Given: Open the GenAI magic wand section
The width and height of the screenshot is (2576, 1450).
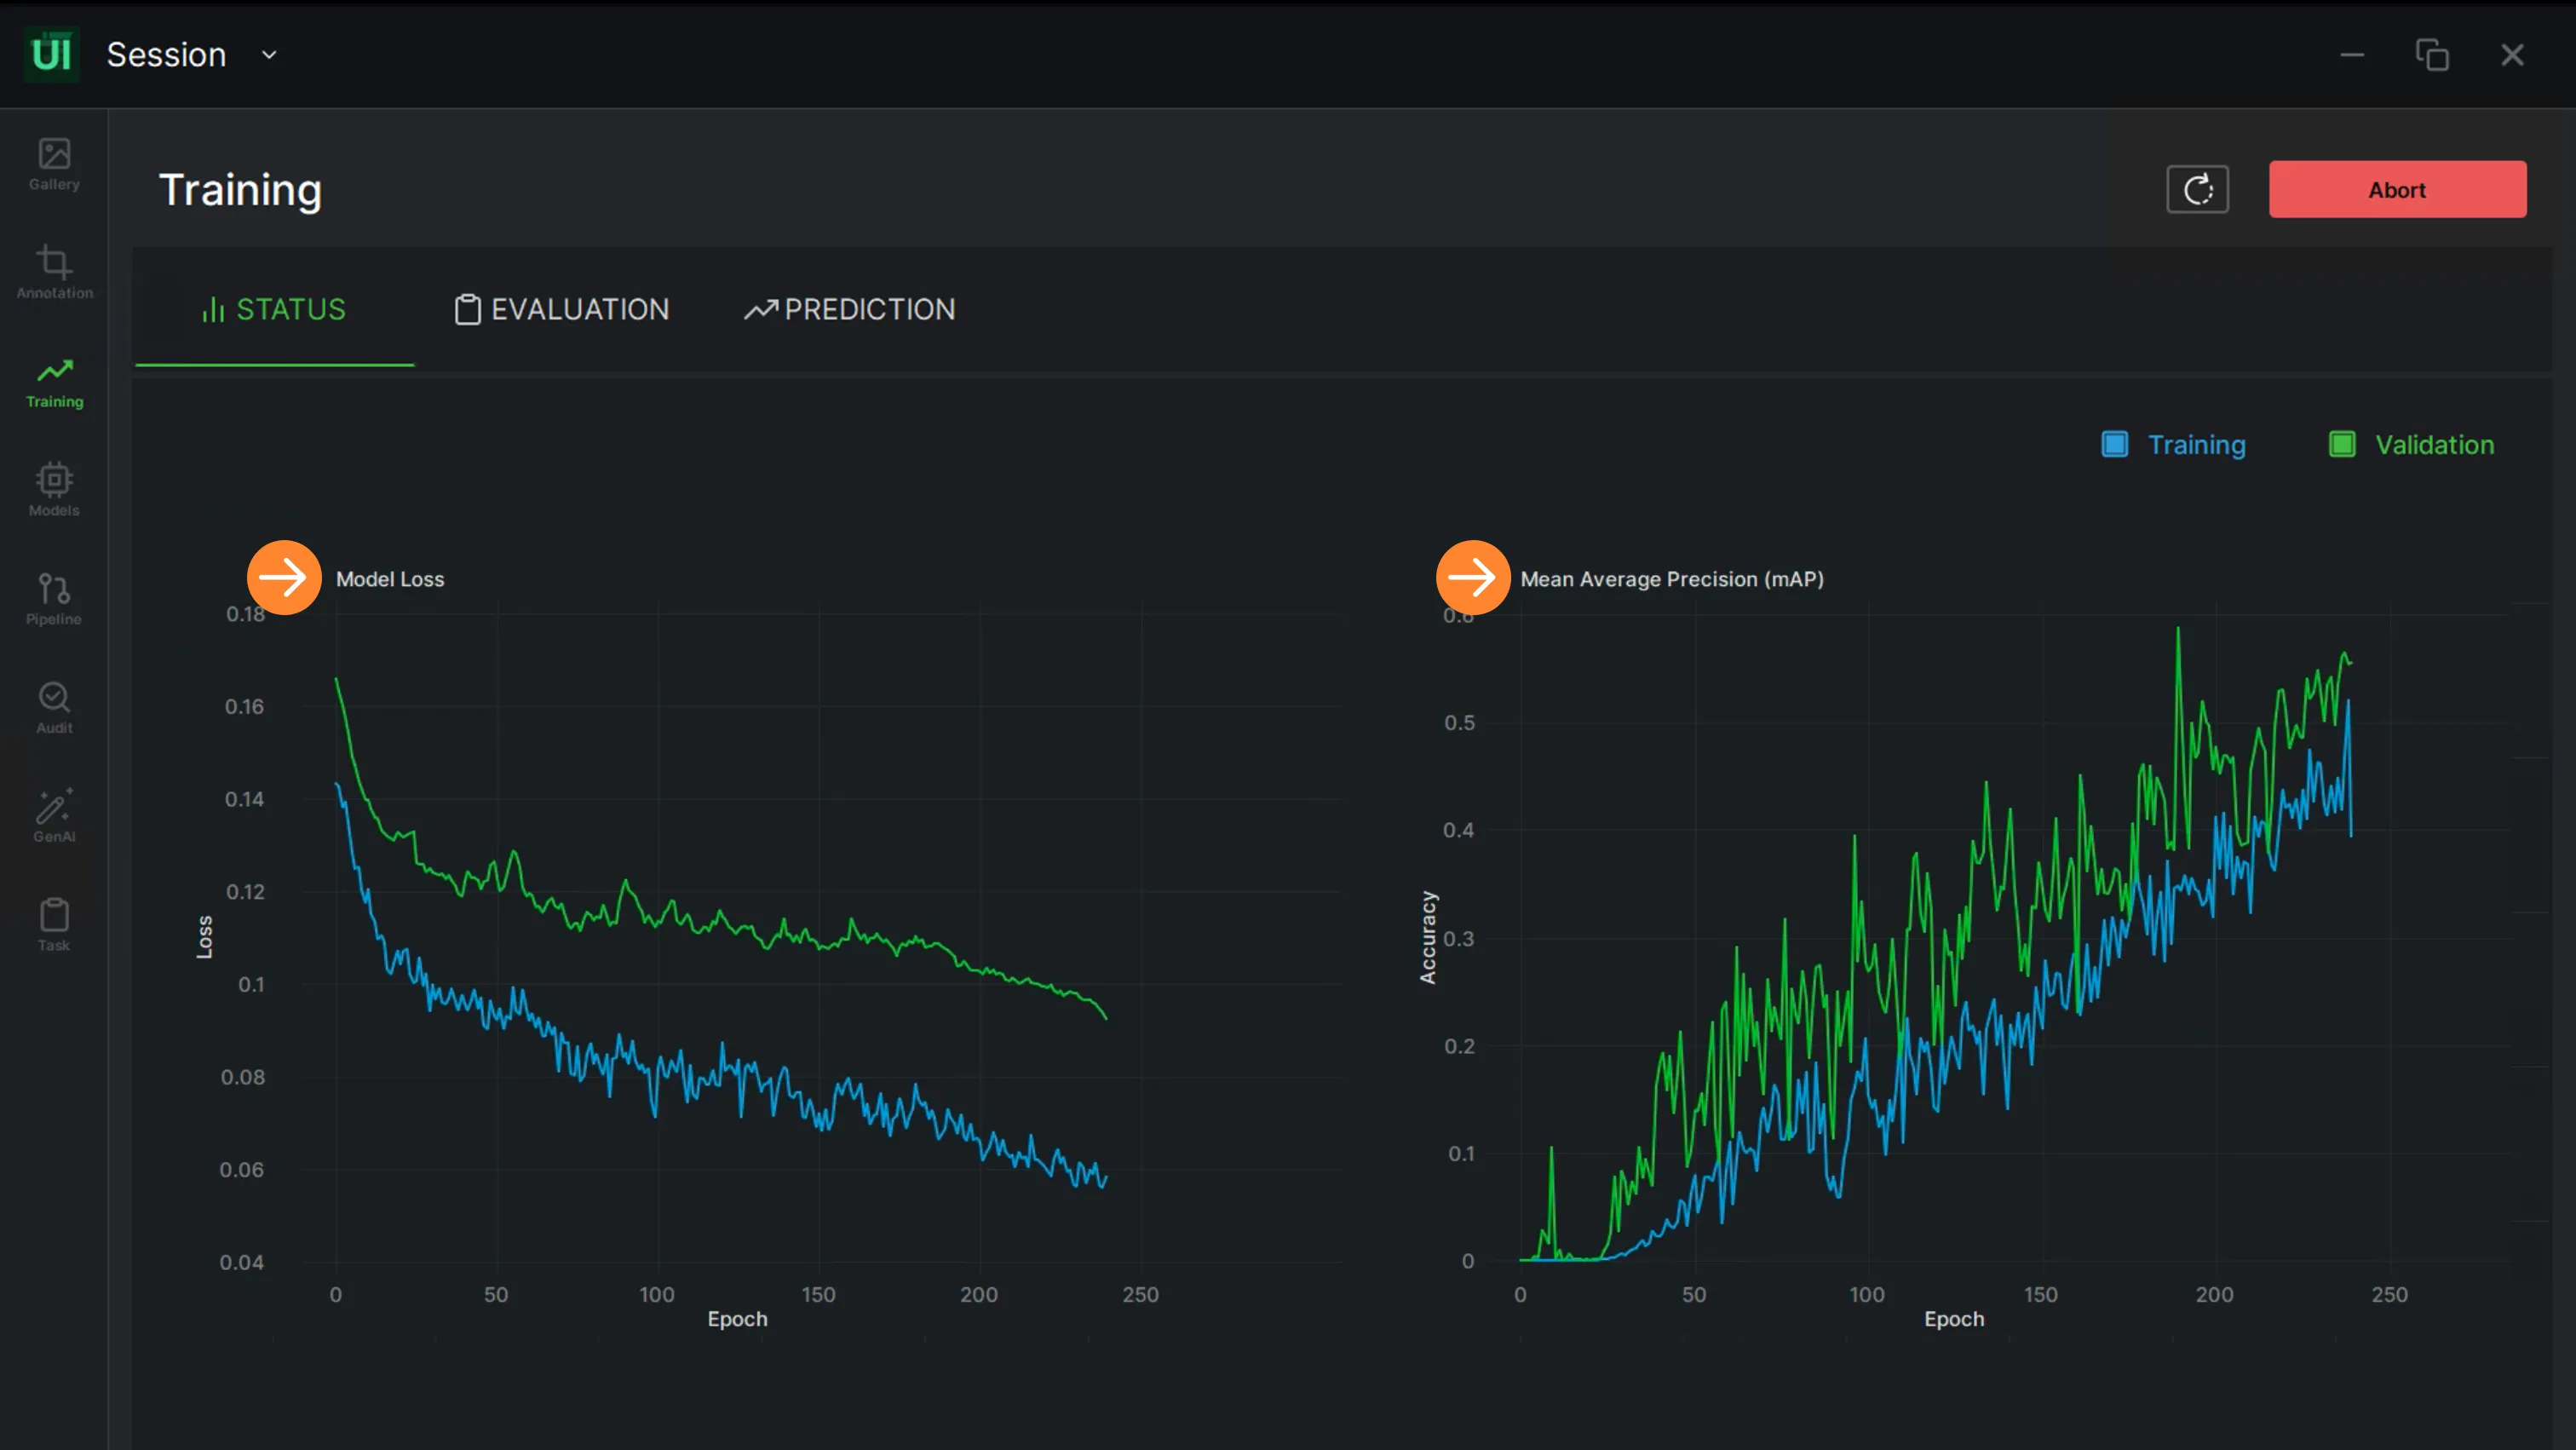Looking at the screenshot, I should (54, 816).
